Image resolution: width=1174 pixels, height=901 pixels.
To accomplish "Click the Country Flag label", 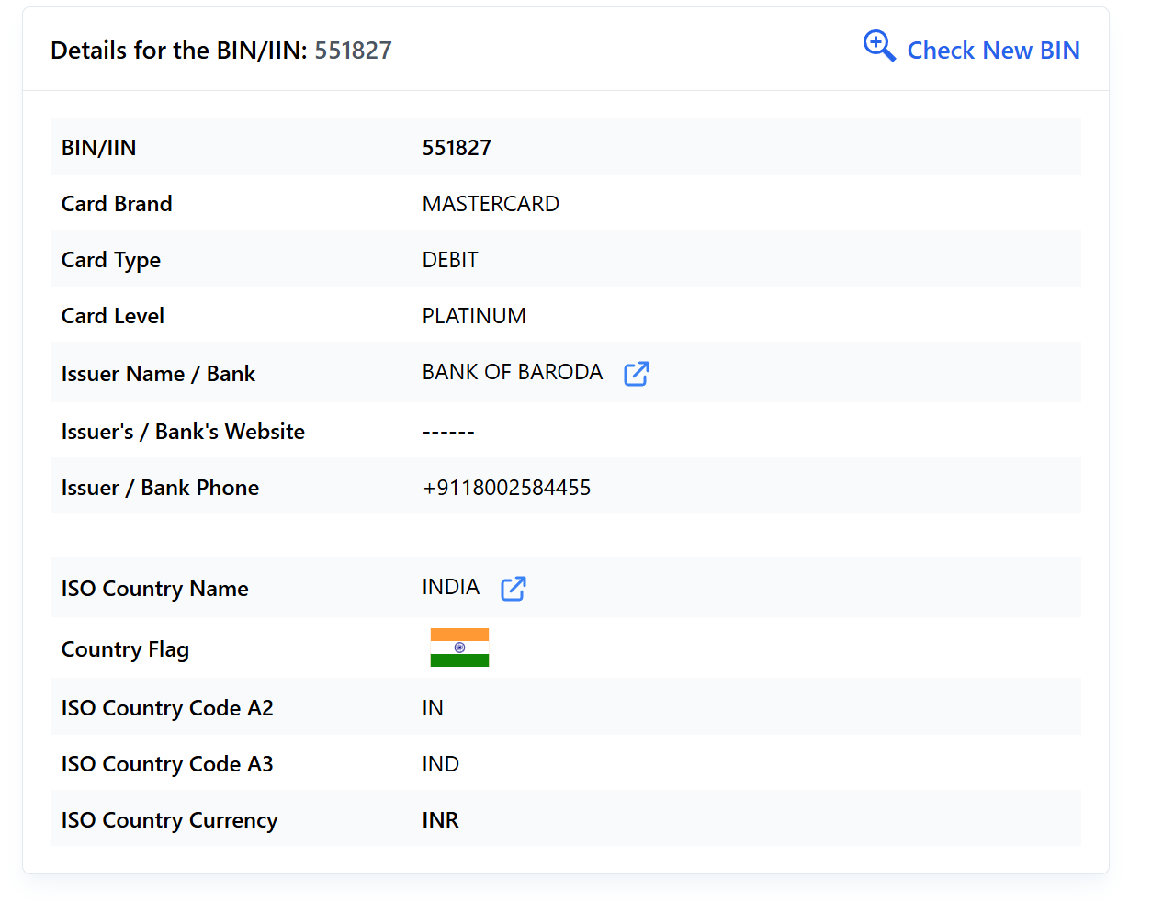I will coord(125,649).
